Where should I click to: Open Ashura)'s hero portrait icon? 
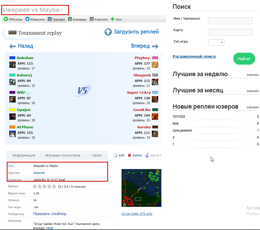12,82
